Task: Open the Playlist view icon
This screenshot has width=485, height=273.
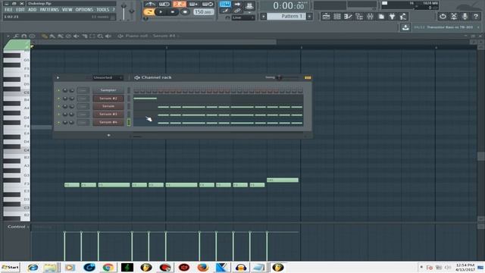Action: tap(326, 17)
